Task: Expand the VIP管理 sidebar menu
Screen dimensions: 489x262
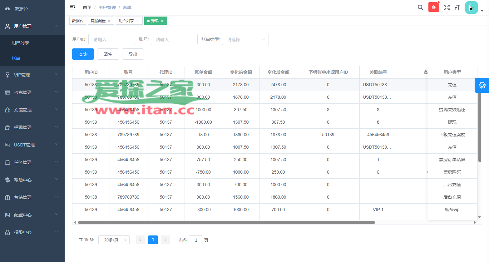Action: point(32,75)
